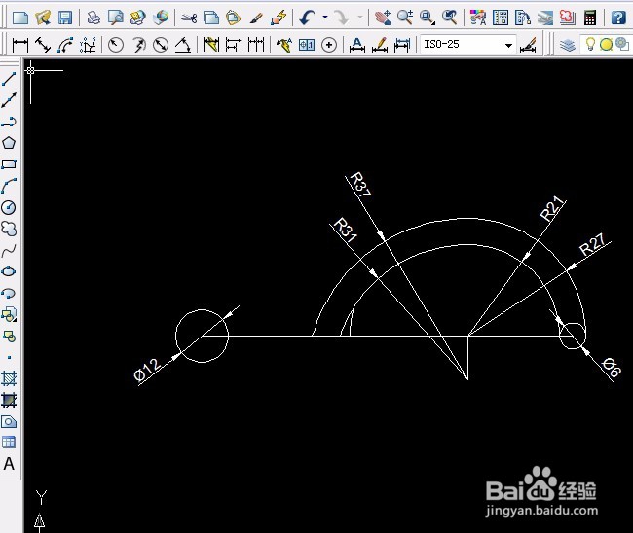Open an existing drawing file
This screenshot has height=533, width=633.
pos(43,18)
